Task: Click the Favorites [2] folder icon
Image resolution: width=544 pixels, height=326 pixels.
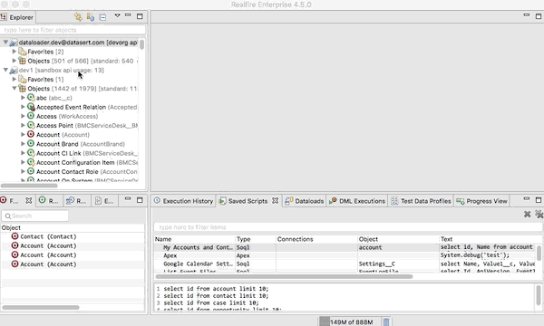Action: coord(22,52)
